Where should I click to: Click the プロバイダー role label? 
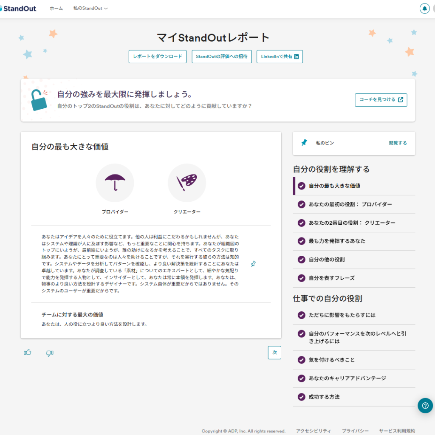[115, 212]
